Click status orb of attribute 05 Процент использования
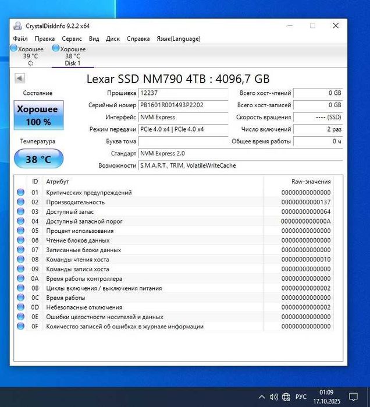The image size is (370, 407). 20,231
